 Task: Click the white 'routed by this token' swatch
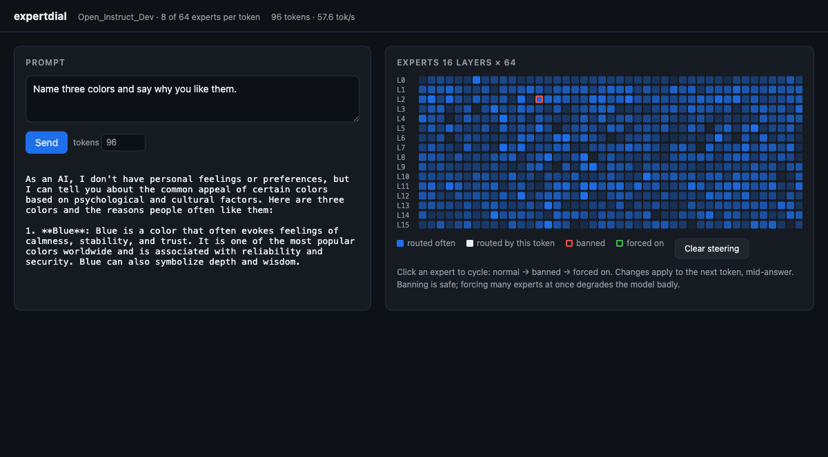click(x=470, y=243)
